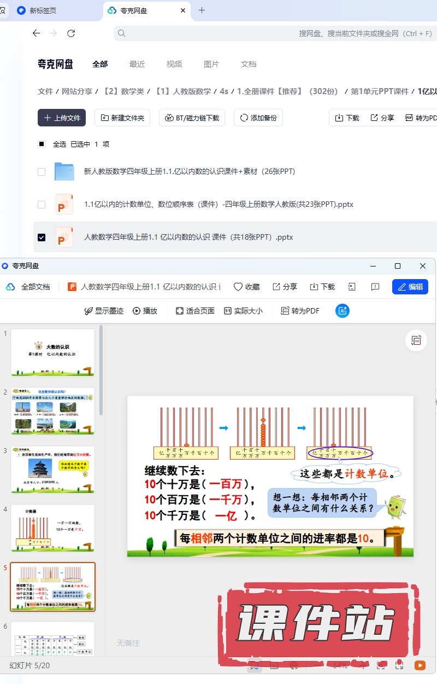Image resolution: width=437 pixels, height=684 pixels.
Task: Click the 新建文件夹 button
Action: pyautogui.click(x=122, y=118)
